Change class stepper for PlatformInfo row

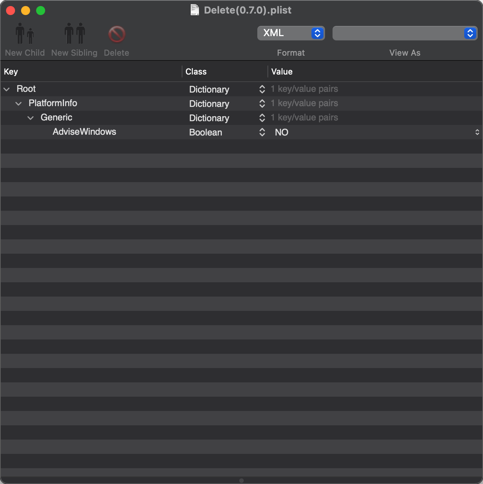tap(262, 103)
